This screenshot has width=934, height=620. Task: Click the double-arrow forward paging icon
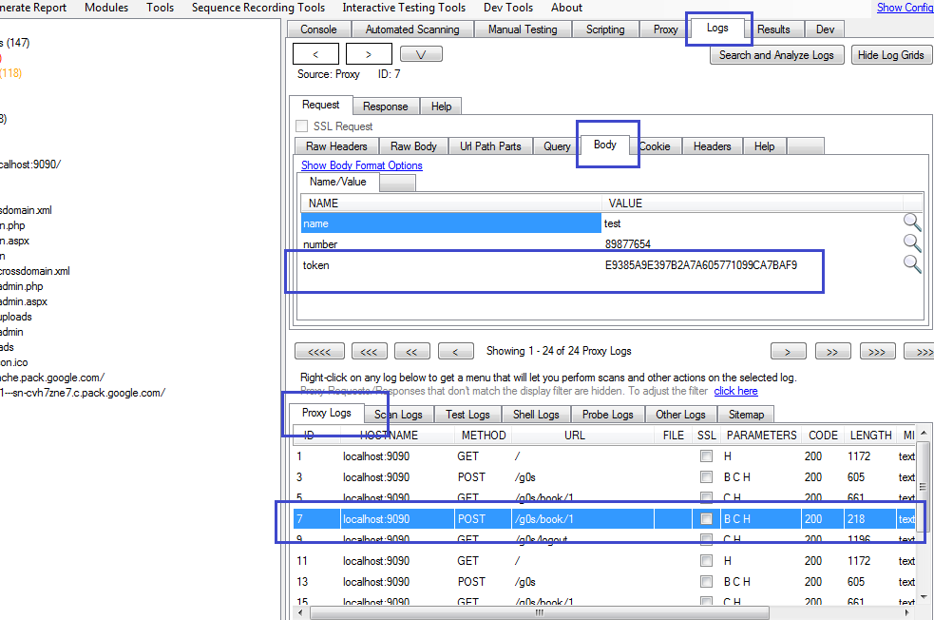(x=832, y=351)
